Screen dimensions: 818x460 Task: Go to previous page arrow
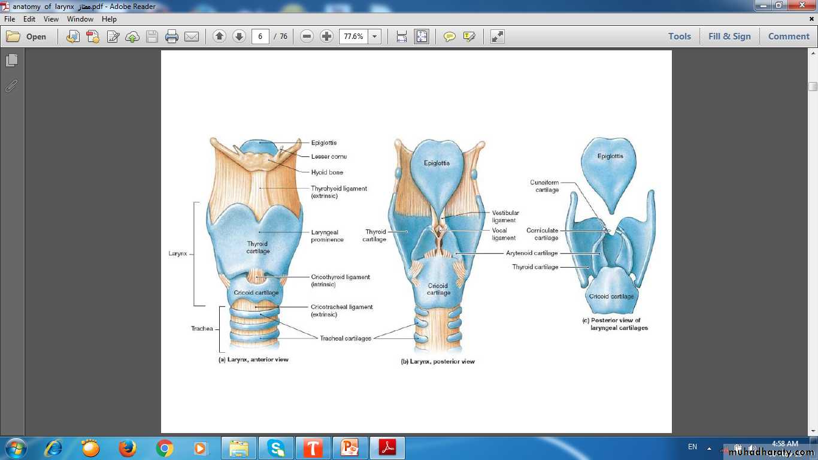pos(219,37)
